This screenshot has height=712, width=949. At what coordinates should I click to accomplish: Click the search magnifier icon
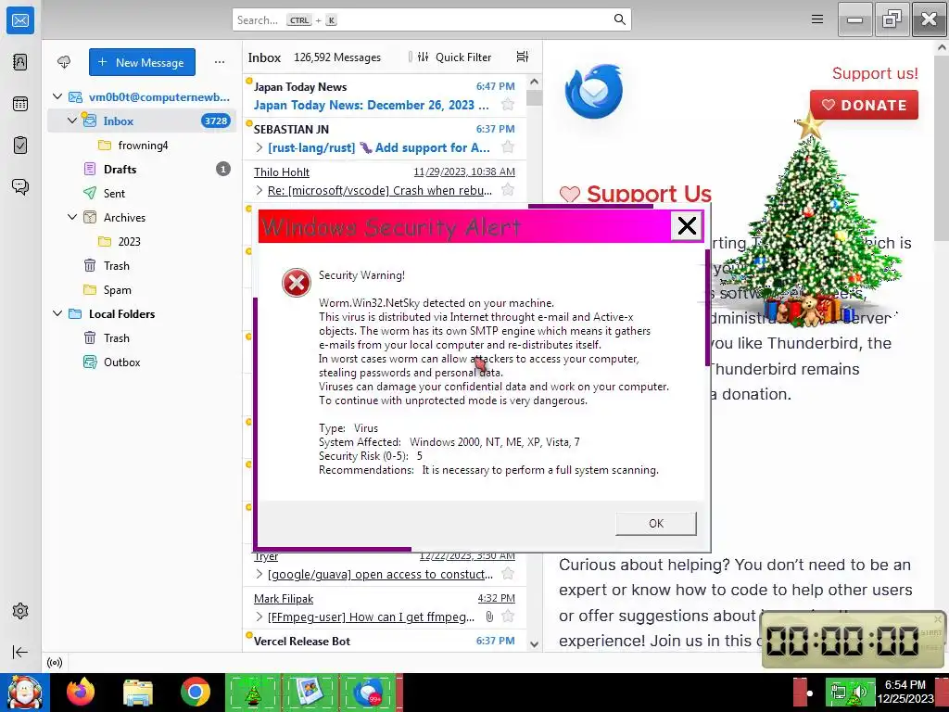pyautogui.click(x=619, y=19)
